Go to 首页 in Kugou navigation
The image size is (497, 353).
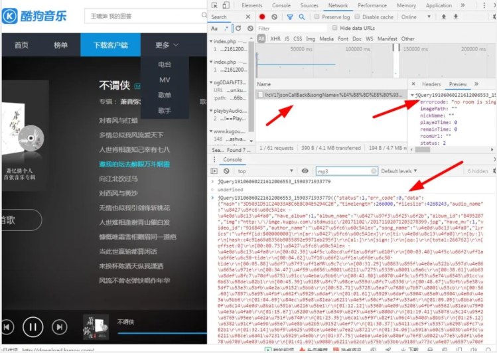tap(21, 45)
